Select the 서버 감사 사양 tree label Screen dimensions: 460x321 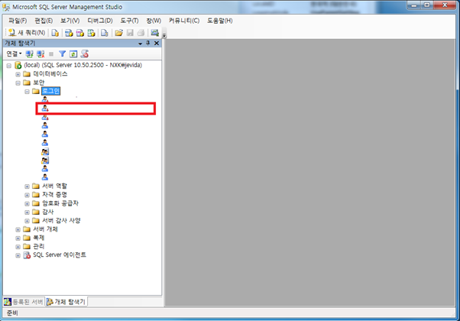[61, 220]
